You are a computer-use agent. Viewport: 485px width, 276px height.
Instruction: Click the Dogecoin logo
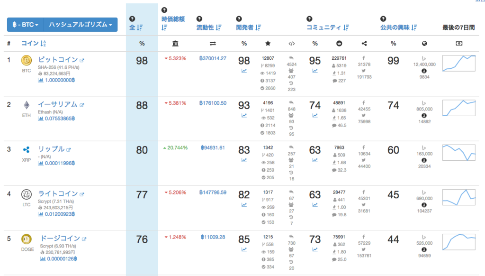(x=27, y=239)
